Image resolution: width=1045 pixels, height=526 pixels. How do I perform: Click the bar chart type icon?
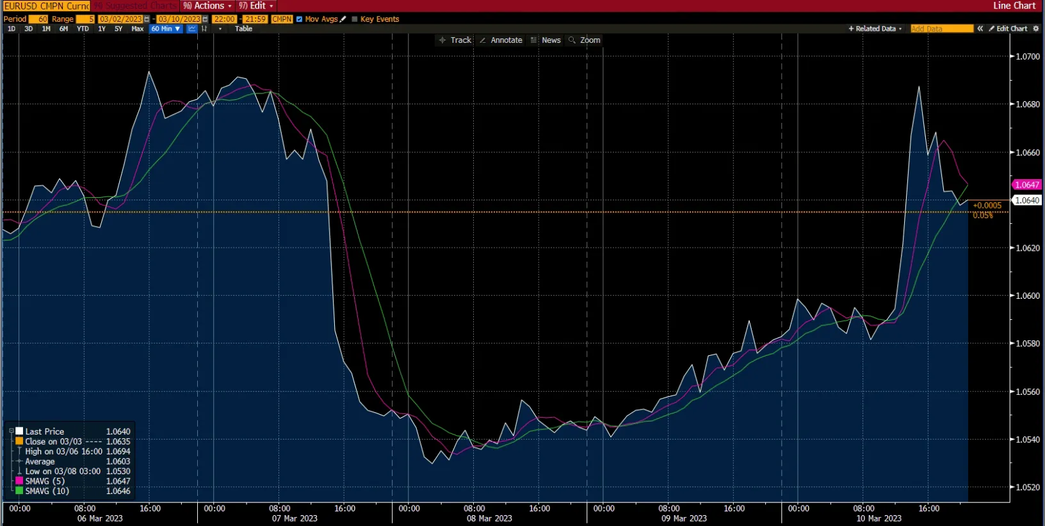click(204, 29)
